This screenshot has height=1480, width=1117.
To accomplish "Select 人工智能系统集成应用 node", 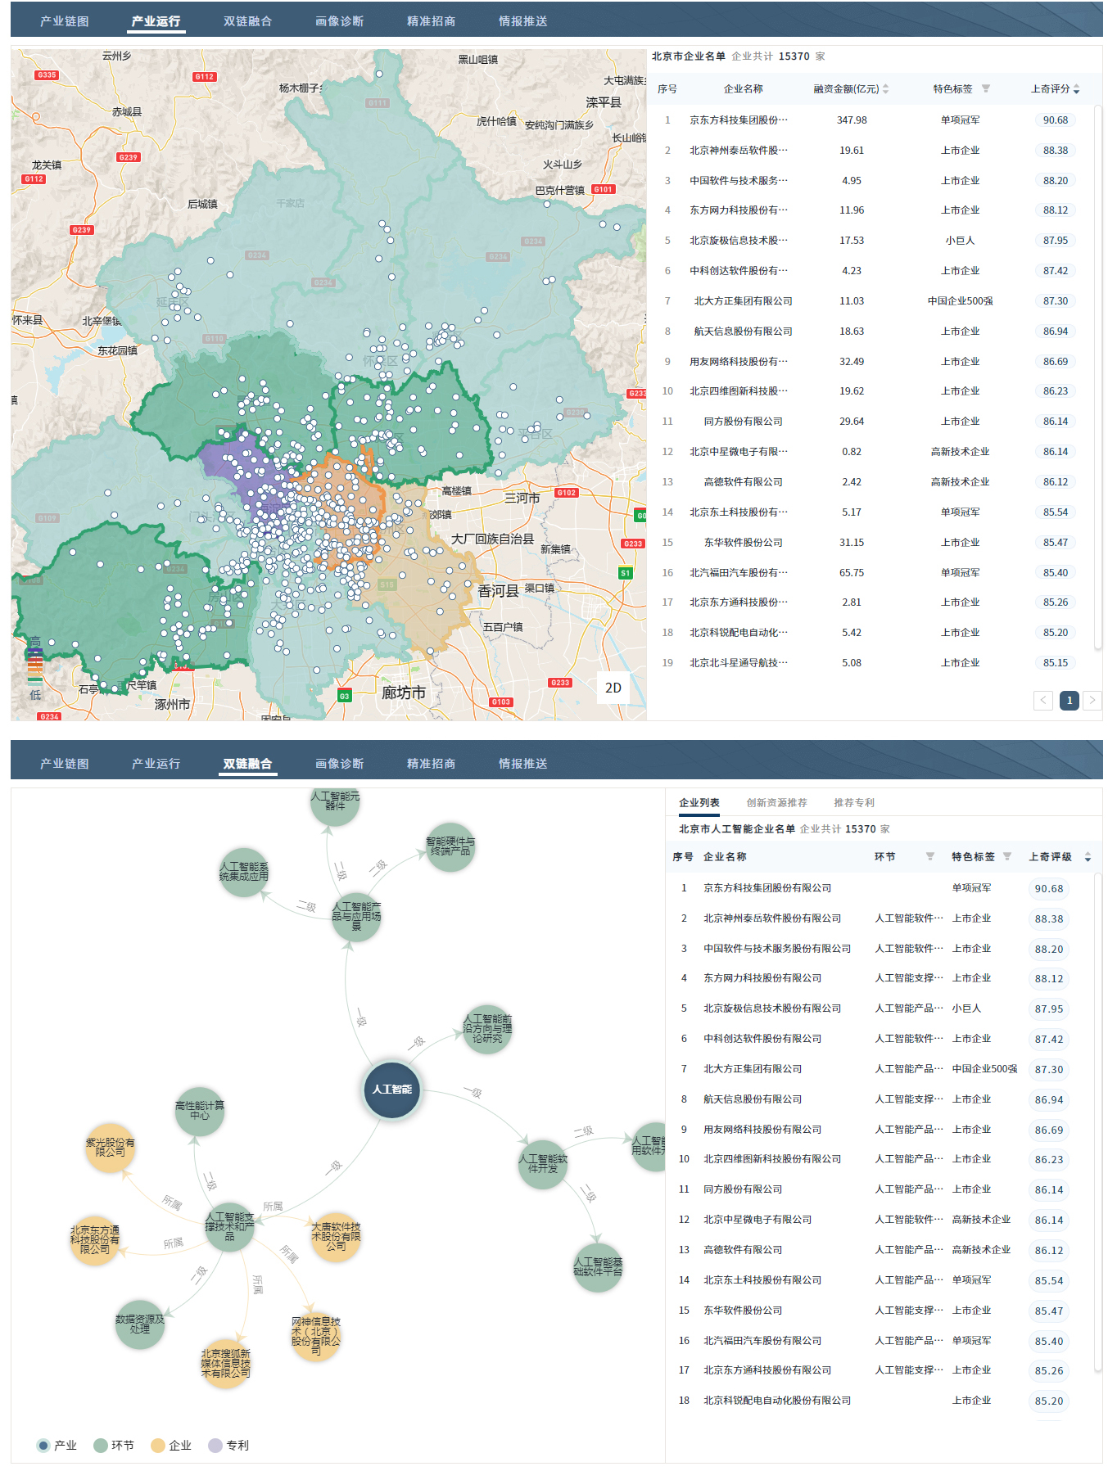I will [x=244, y=872].
